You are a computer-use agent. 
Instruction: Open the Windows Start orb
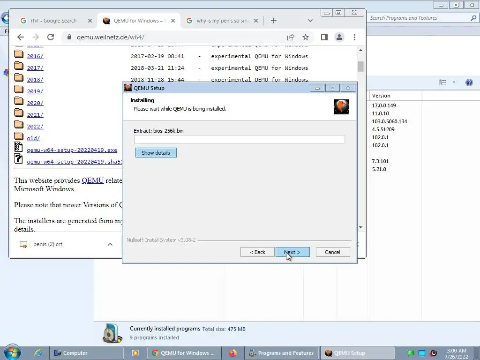click(12, 352)
